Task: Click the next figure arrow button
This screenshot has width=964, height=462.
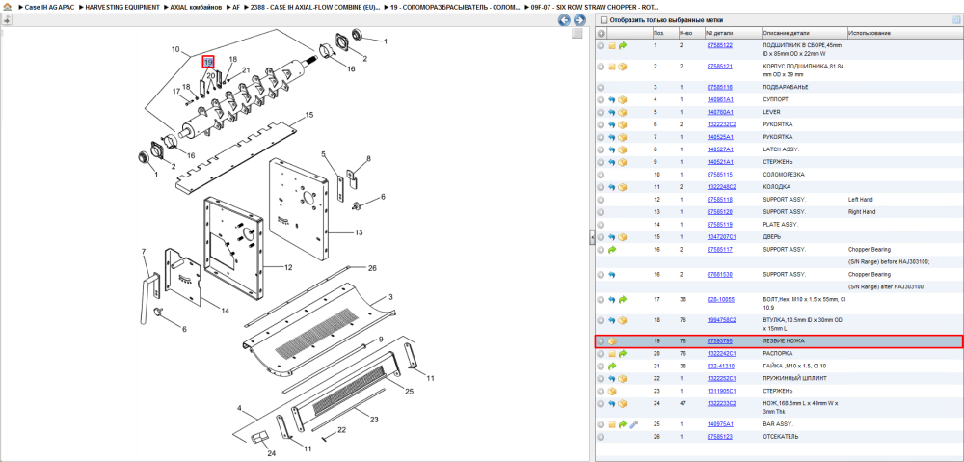Action: point(578,20)
